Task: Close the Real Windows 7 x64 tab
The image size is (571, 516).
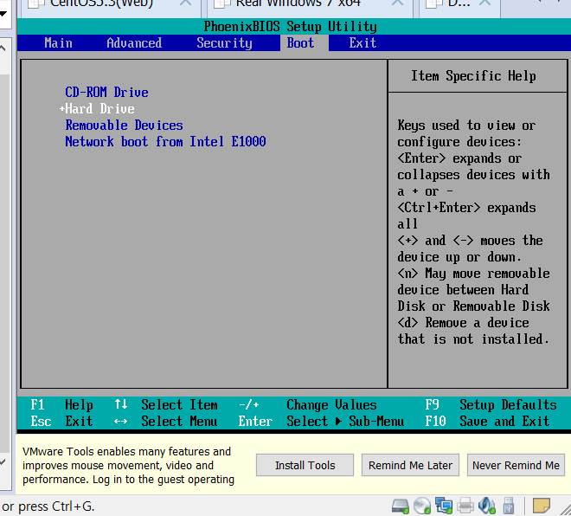Action: coord(397,3)
